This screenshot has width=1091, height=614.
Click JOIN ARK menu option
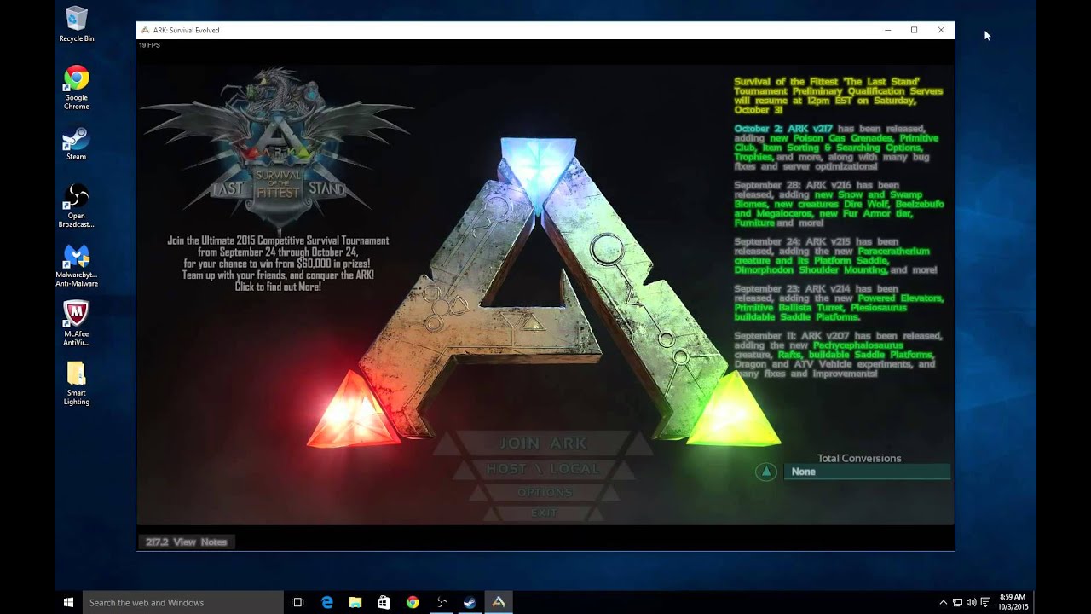(543, 443)
